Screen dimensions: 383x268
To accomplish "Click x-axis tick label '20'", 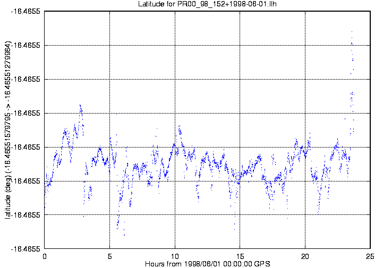I will [305, 256].
